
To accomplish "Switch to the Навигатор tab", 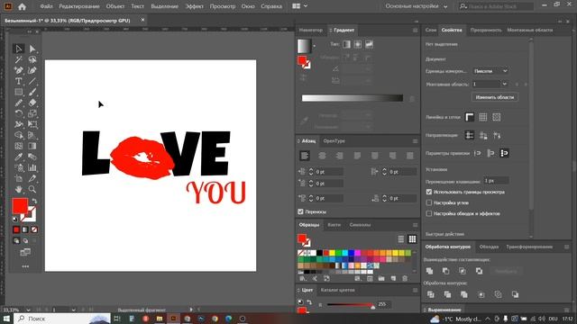I will pos(310,30).
